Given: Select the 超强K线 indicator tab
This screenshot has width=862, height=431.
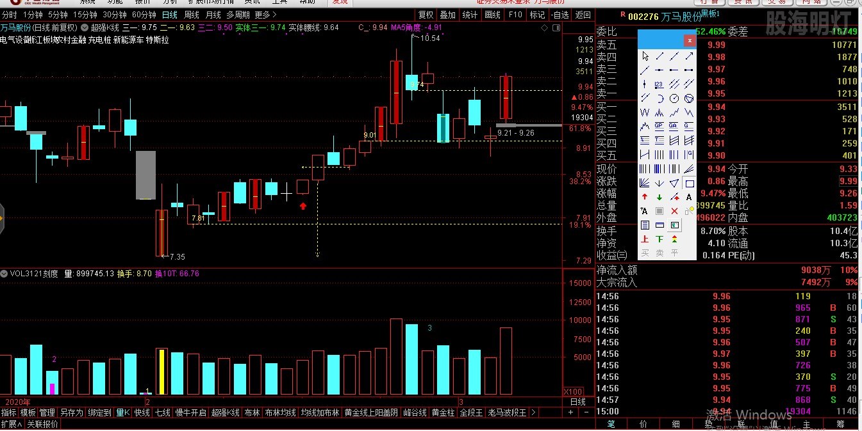Looking at the screenshot, I should coord(226,412).
